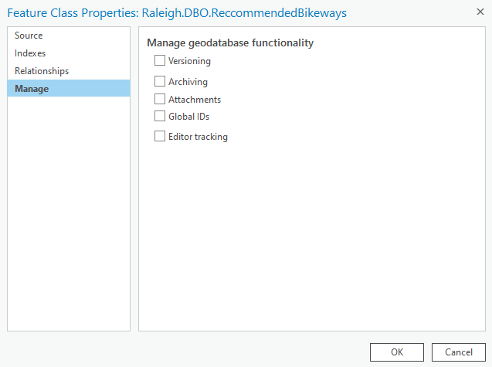Select the Relationships page
This screenshot has width=492, height=367.
pyautogui.click(x=42, y=71)
